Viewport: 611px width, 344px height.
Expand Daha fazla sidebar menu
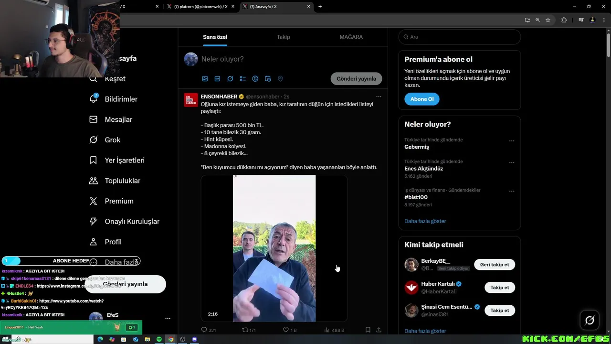(x=115, y=262)
